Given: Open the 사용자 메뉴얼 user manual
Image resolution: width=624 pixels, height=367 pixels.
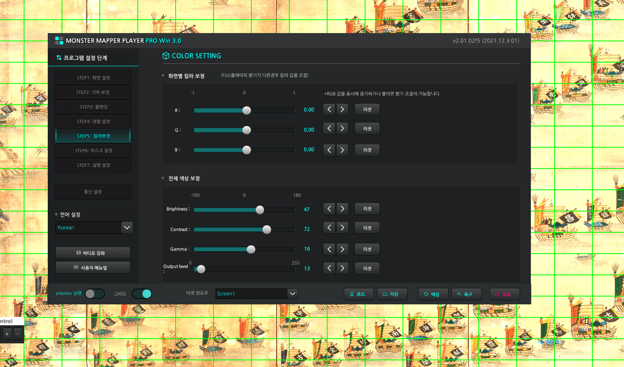Looking at the screenshot, I should click(x=93, y=267).
